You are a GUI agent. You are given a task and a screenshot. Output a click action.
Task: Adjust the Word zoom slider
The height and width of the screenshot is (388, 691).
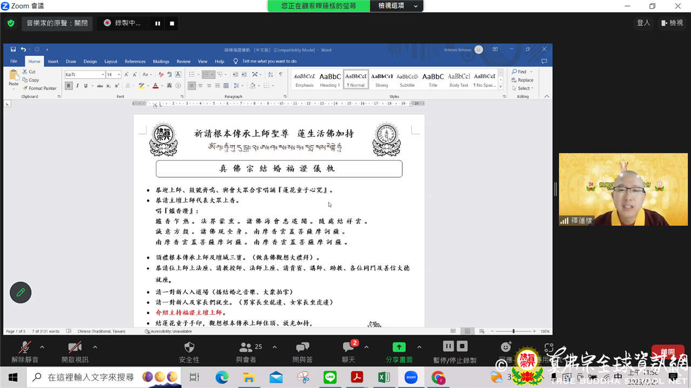tap(513, 331)
